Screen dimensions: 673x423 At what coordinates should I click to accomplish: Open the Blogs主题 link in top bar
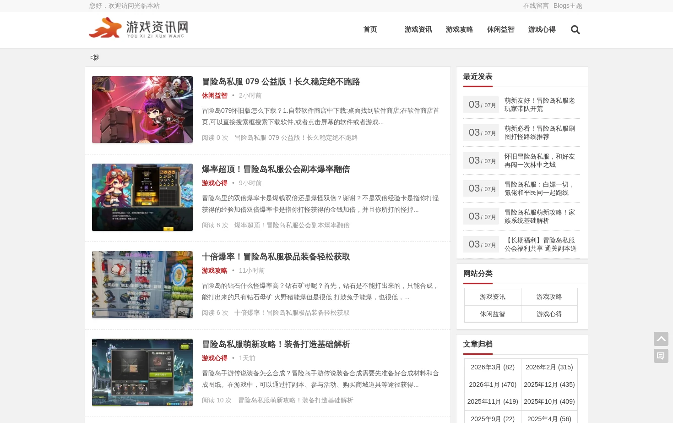[568, 5]
